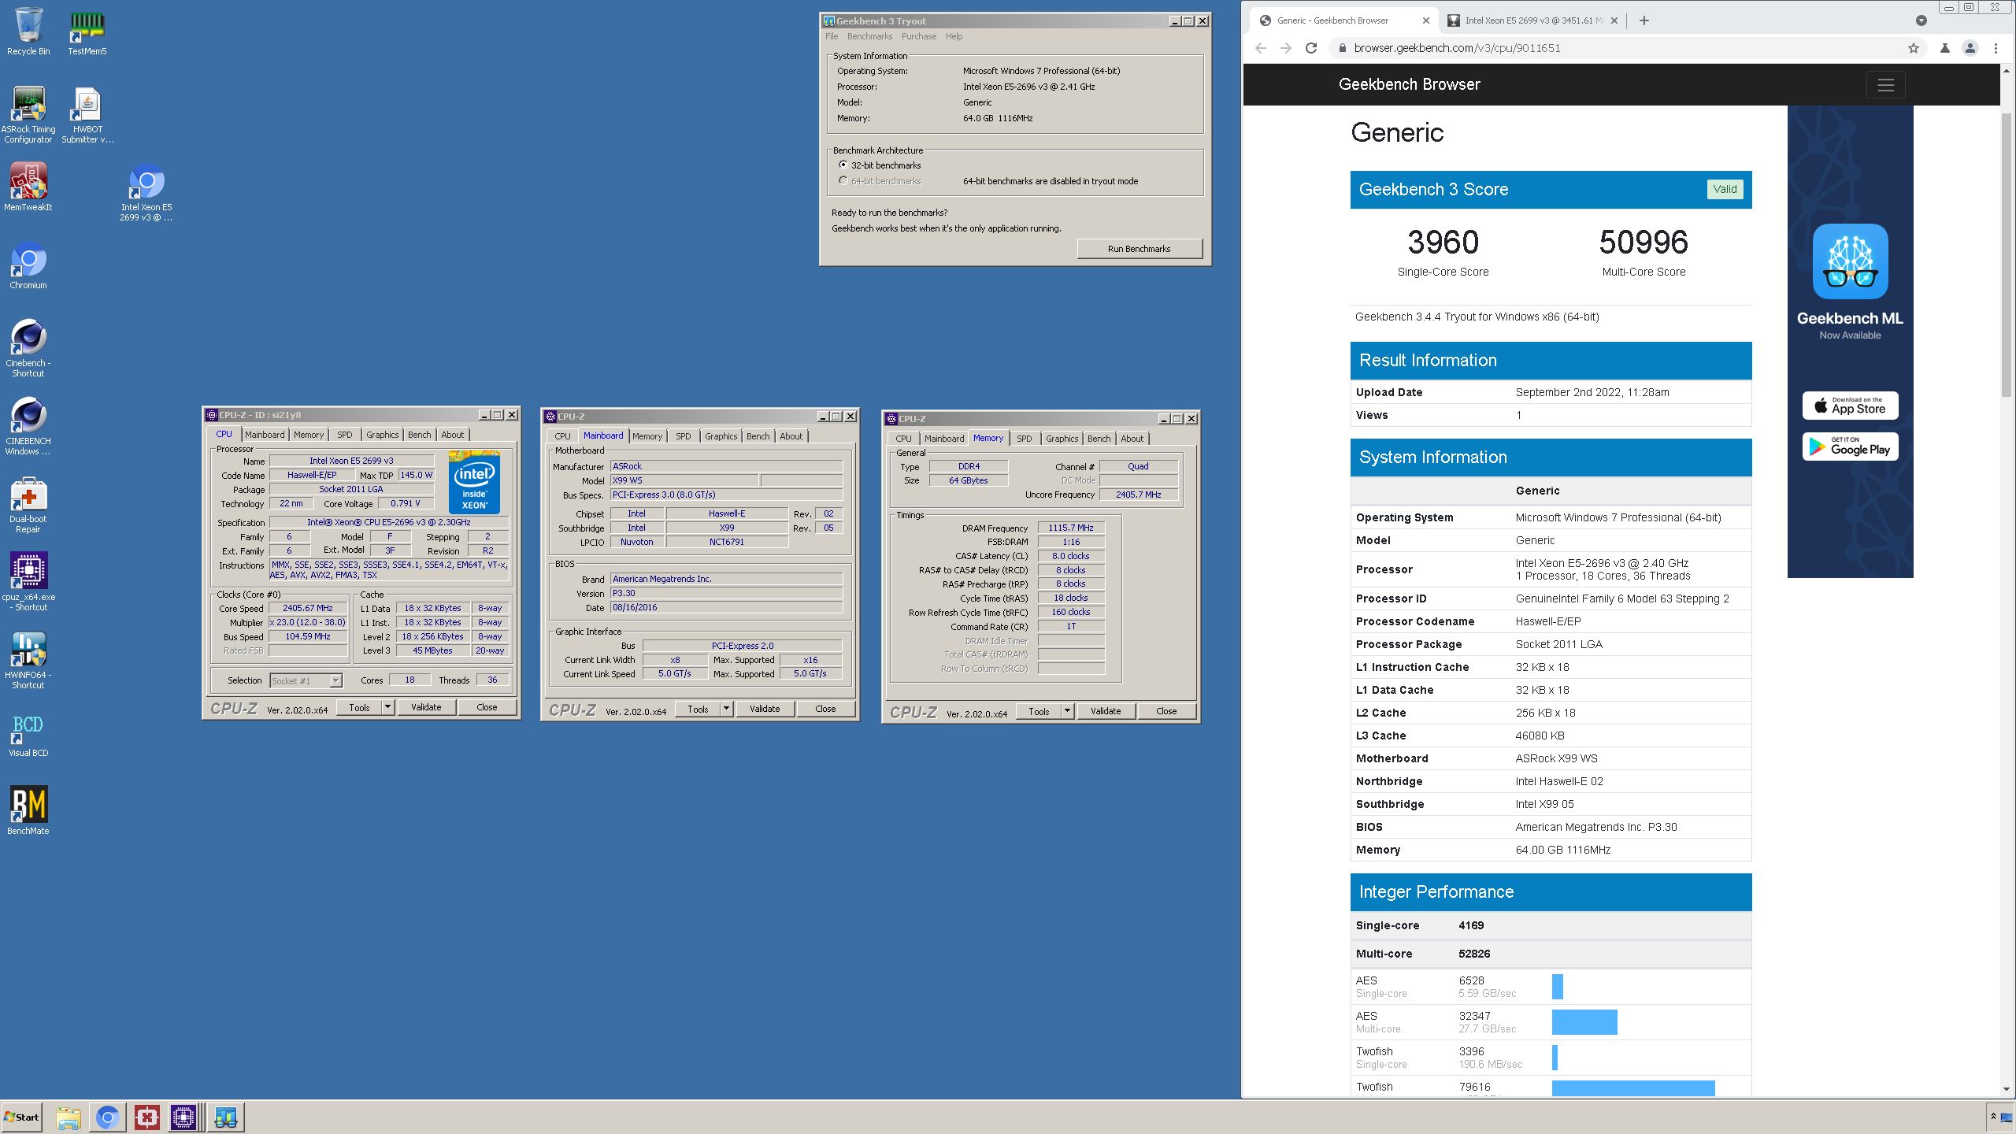
Task: Click the Valid badge on Geekbench score
Action: [x=1725, y=189]
